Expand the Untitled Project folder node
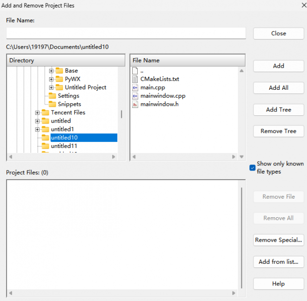 click(x=51, y=87)
